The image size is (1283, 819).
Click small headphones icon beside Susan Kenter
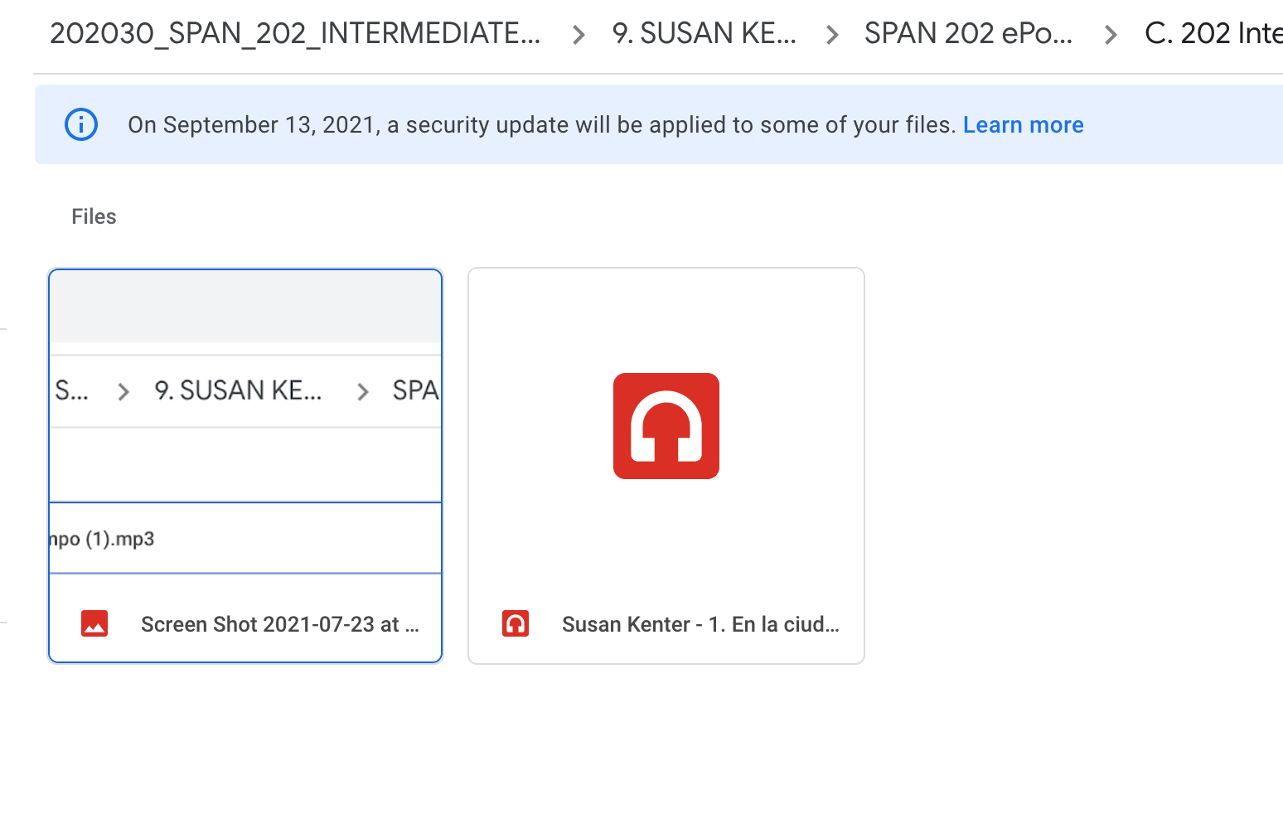tap(516, 623)
